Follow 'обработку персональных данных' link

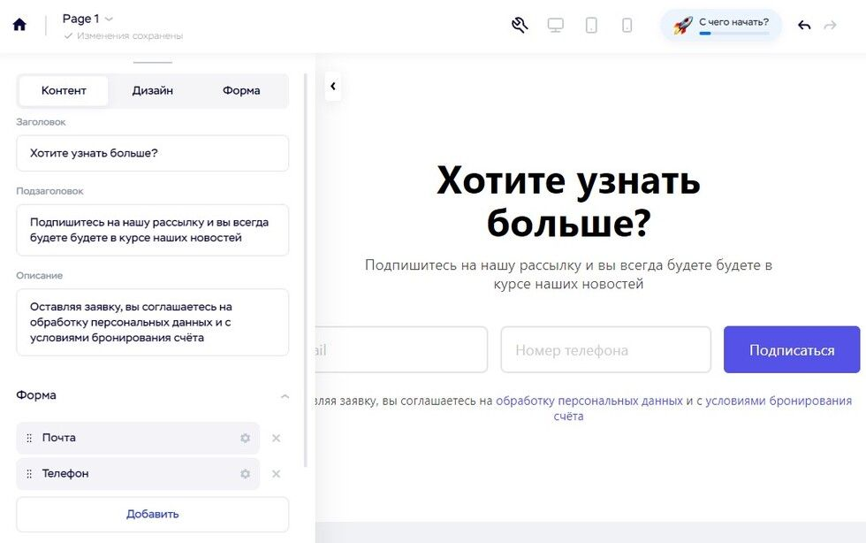(x=589, y=401)
